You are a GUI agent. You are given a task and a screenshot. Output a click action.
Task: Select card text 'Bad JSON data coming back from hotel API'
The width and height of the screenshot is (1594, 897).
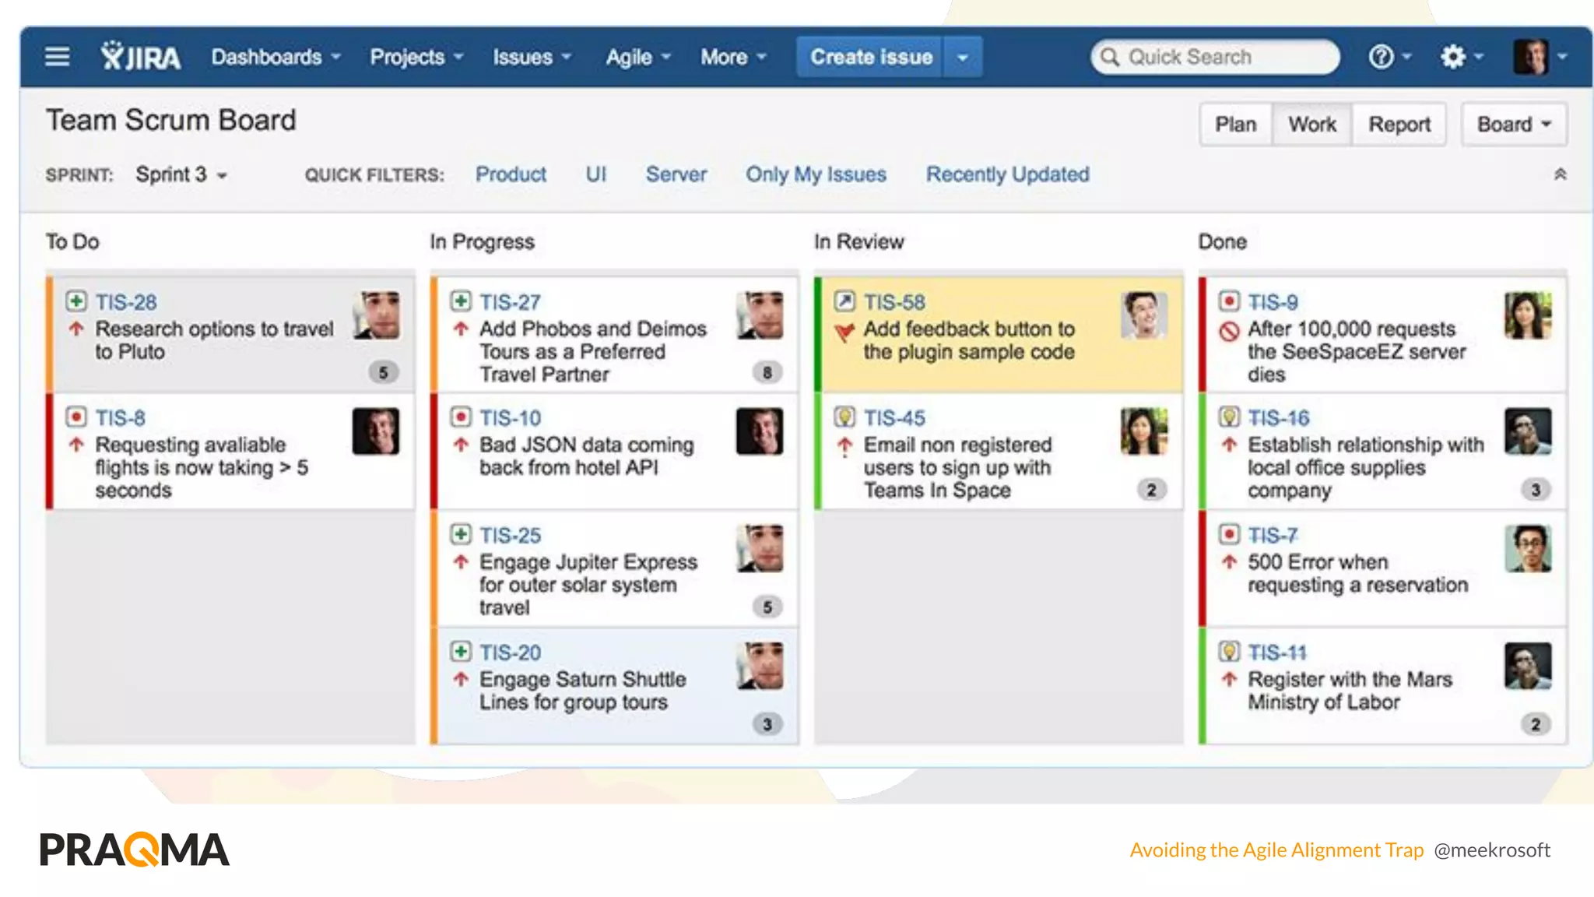[x=586, y=456]
